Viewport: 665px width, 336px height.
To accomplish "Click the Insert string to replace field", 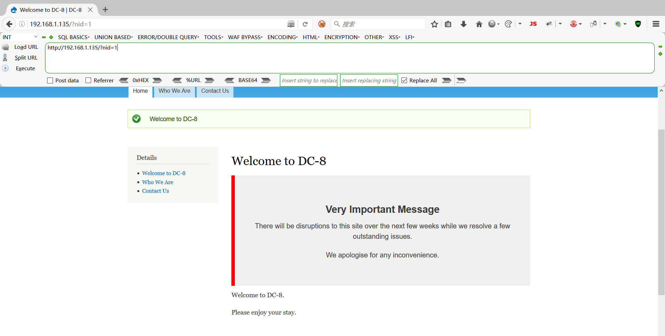I will coord(309,80).
